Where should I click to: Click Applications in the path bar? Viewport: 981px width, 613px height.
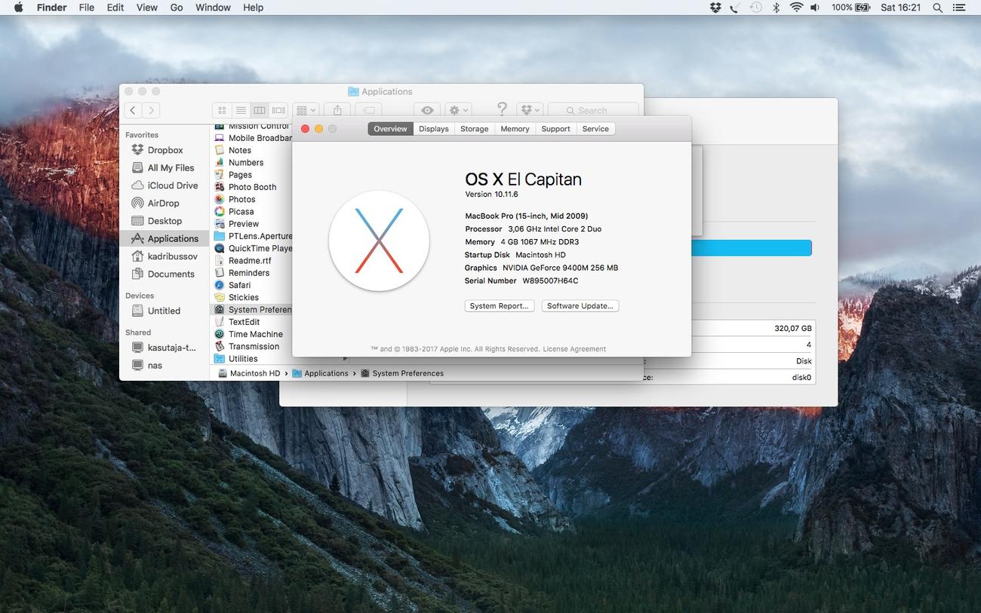coord(320,373)
